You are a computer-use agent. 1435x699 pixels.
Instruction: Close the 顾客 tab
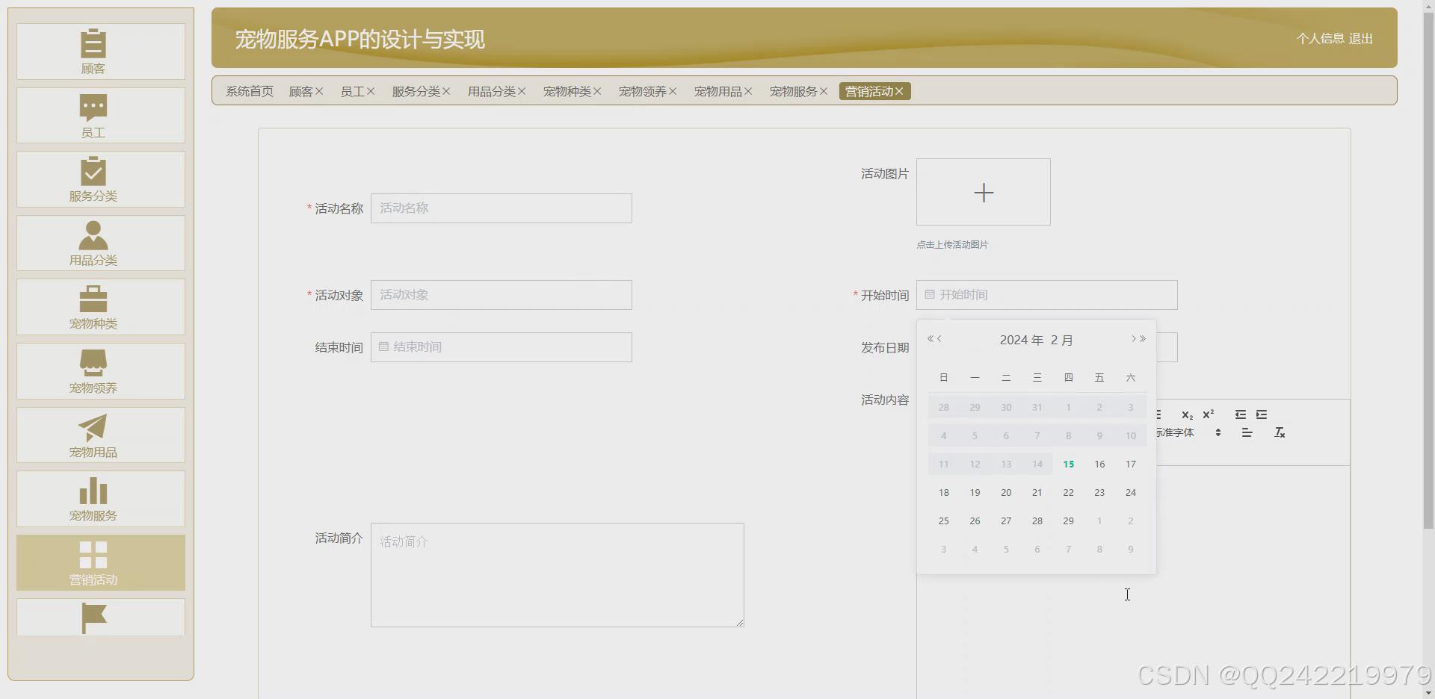click(319, 91)
